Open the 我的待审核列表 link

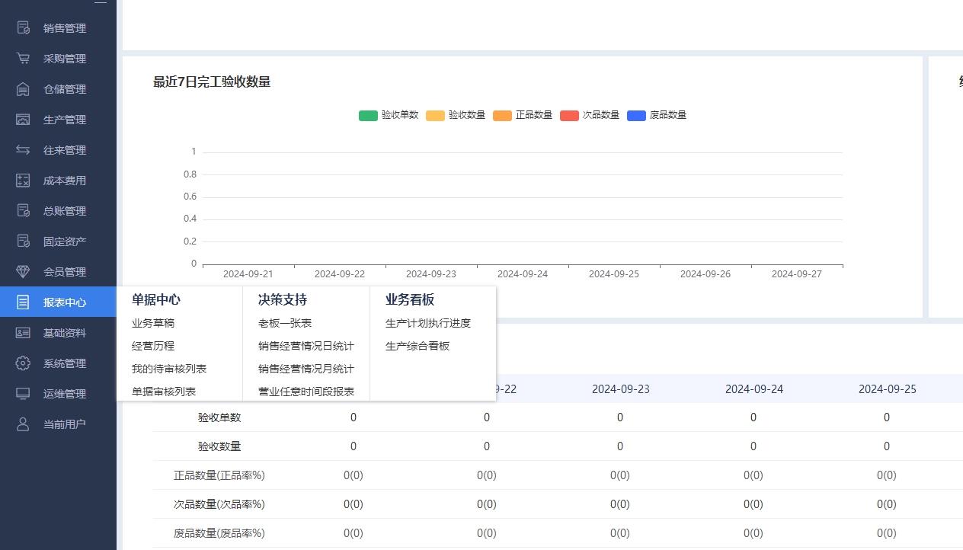(169, 369)
